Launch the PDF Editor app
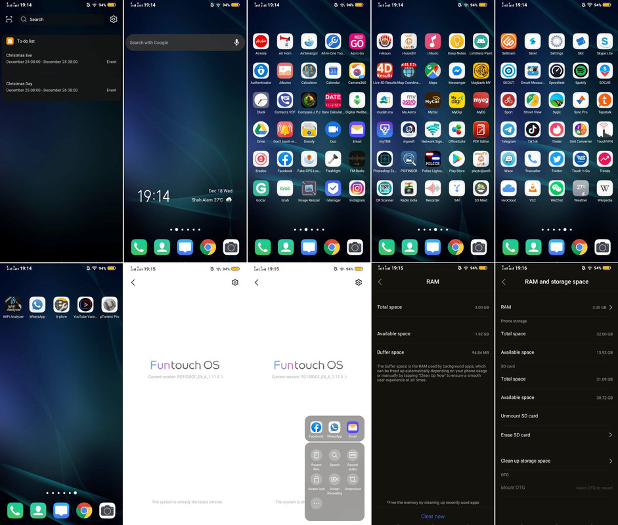Viewport: 618px width, 525px height. (x=481, y=129)
